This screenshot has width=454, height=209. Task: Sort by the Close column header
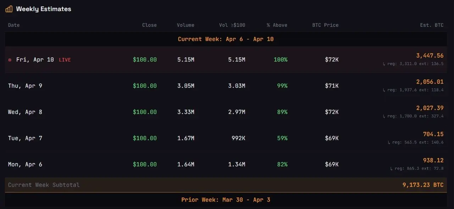point(149,25)
